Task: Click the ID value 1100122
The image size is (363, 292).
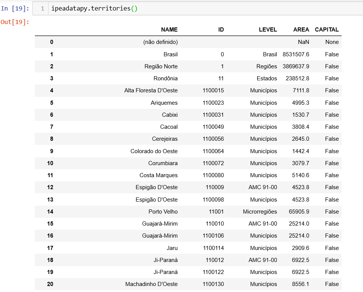Action: click(x=213, y=272)
